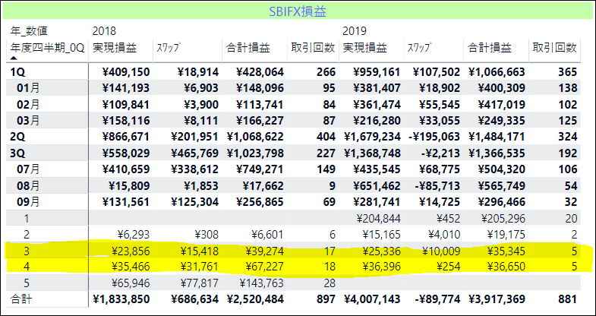Click the ¥558,029 cell in 3Q row

pos(126,153)
